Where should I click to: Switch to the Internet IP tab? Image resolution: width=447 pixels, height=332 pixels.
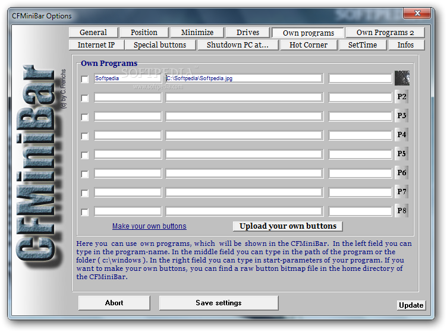pos(96,45)
